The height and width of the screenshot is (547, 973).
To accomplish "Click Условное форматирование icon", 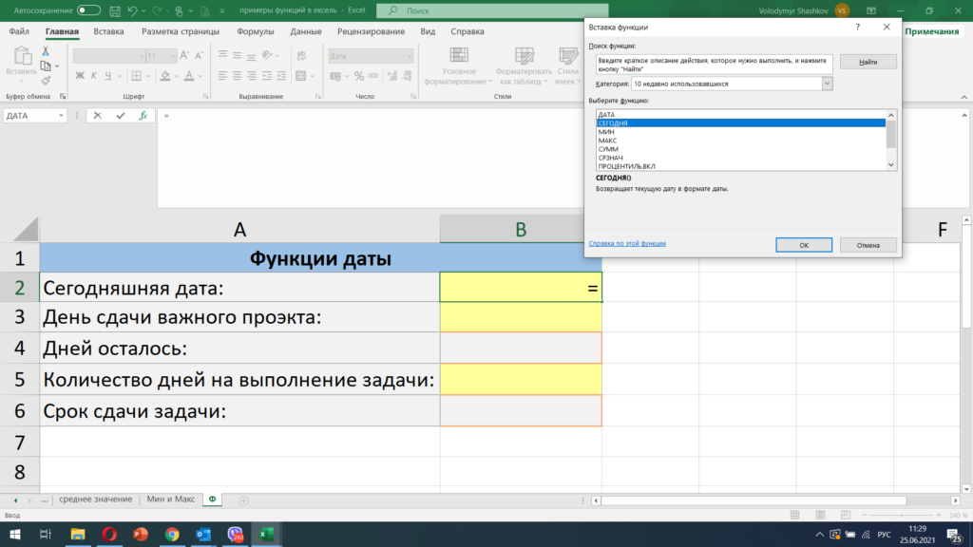I will pyautogui.click(x=459, y=55).
